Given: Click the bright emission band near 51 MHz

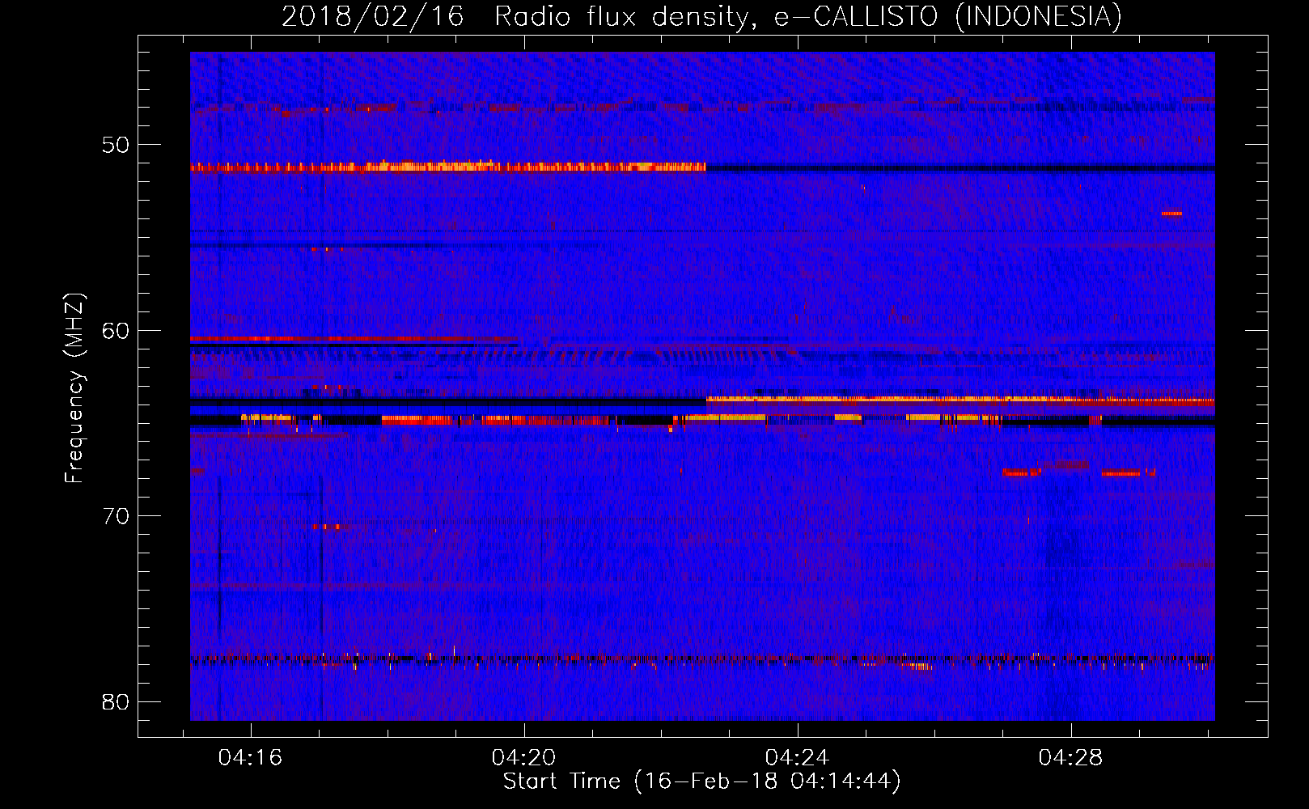Looking at the screenshot, I should [x=448, y=167].
